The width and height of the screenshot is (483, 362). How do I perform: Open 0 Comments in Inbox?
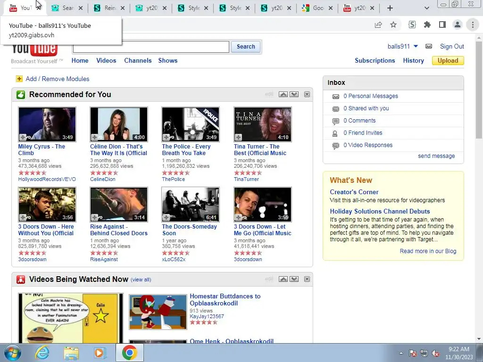[x=359, y=121]
